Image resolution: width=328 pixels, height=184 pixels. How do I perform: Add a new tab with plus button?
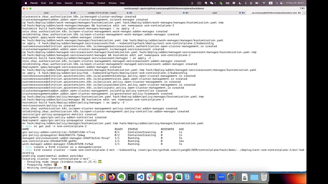tap(304, 13)
